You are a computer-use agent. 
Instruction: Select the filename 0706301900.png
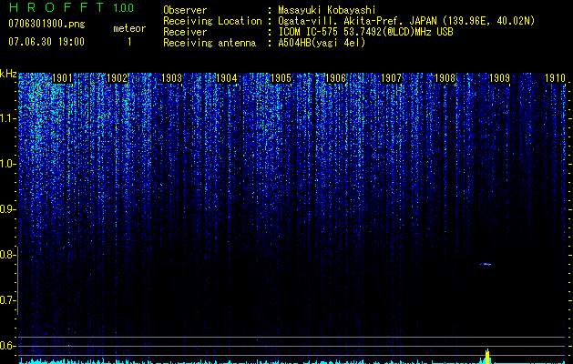coord(46,25)
